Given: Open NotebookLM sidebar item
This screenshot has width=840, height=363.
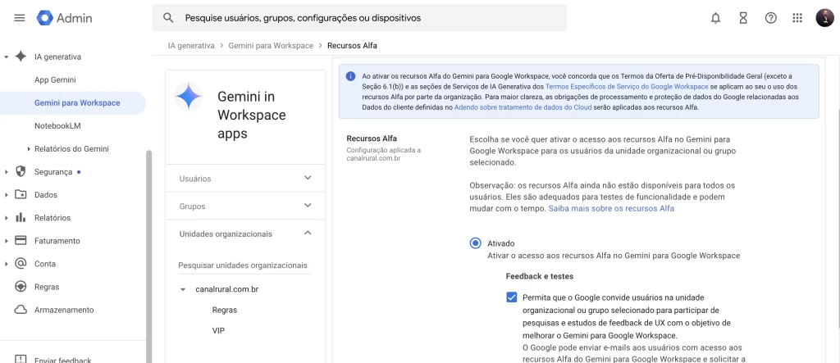Looking at the screenshot, I should [x=57, y=126].
